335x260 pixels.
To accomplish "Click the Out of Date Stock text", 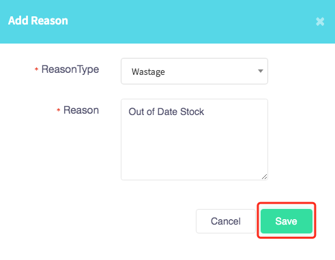I will pyautogui.click(x=166, y=112).
